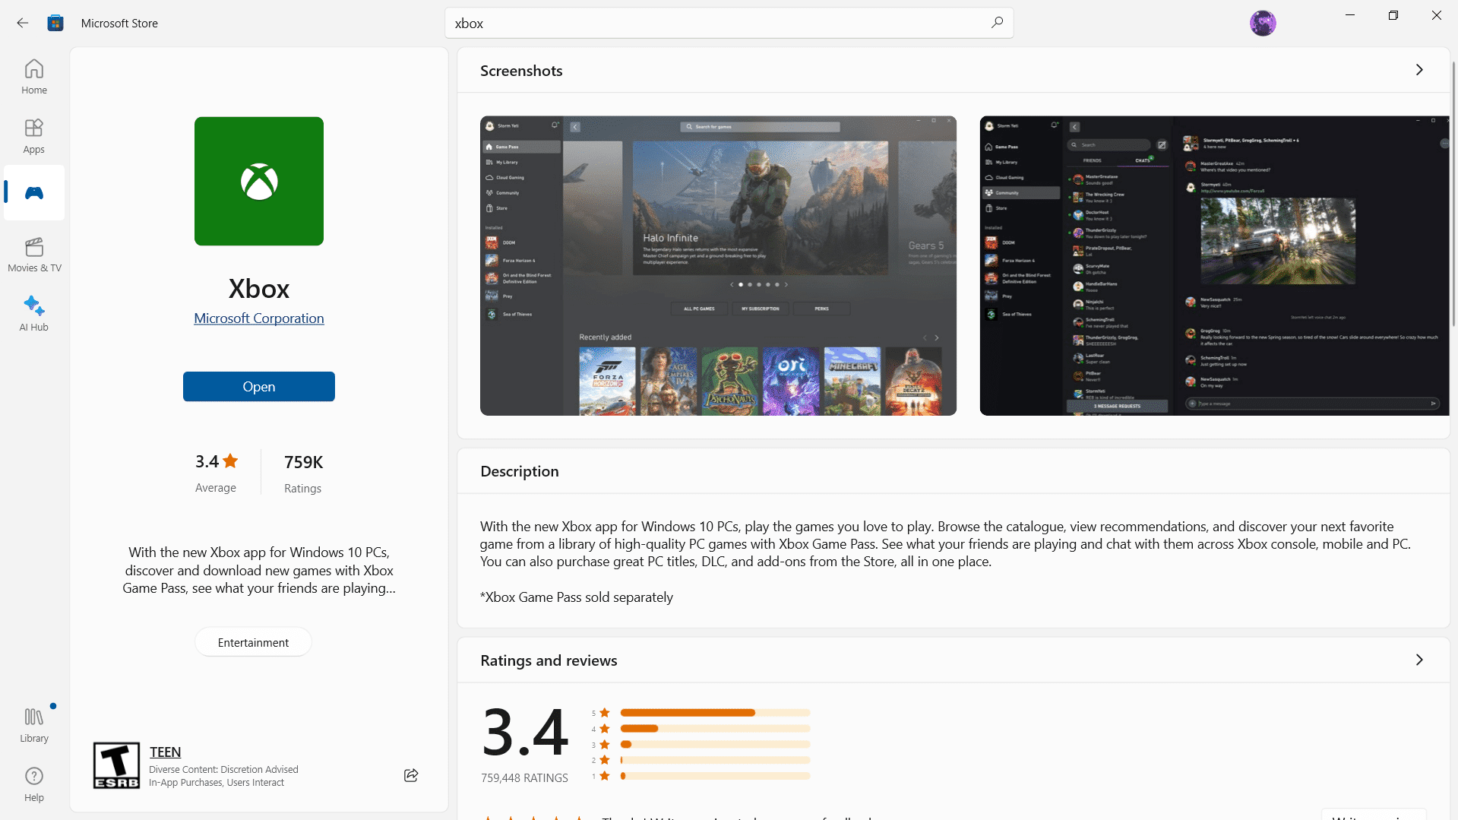Viewport: 1458px width, 820px height.
Task: Select the Gaming icon in the sidebar
Action: pos(33,192)
